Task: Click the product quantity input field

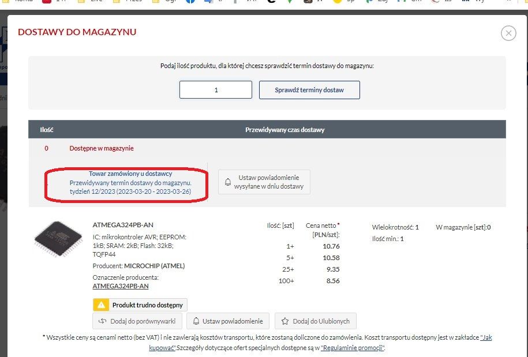Action: 215,90
